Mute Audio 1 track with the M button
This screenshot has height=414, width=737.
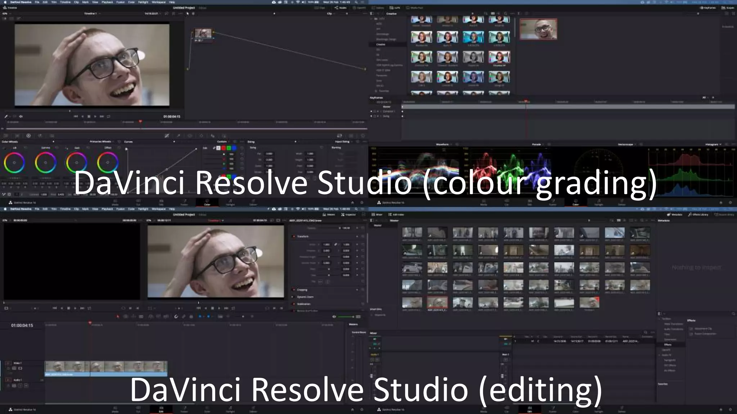point(26,386)
